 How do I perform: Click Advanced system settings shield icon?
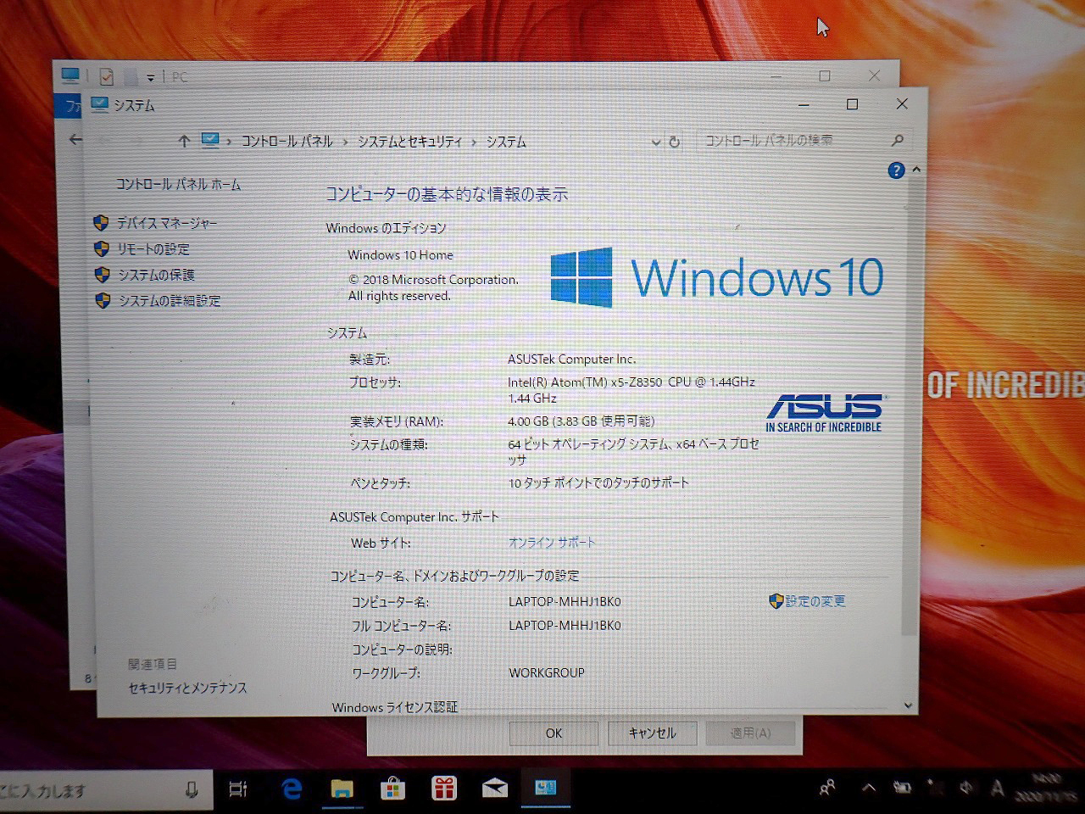pyautogui.click(x=103, y=301)
